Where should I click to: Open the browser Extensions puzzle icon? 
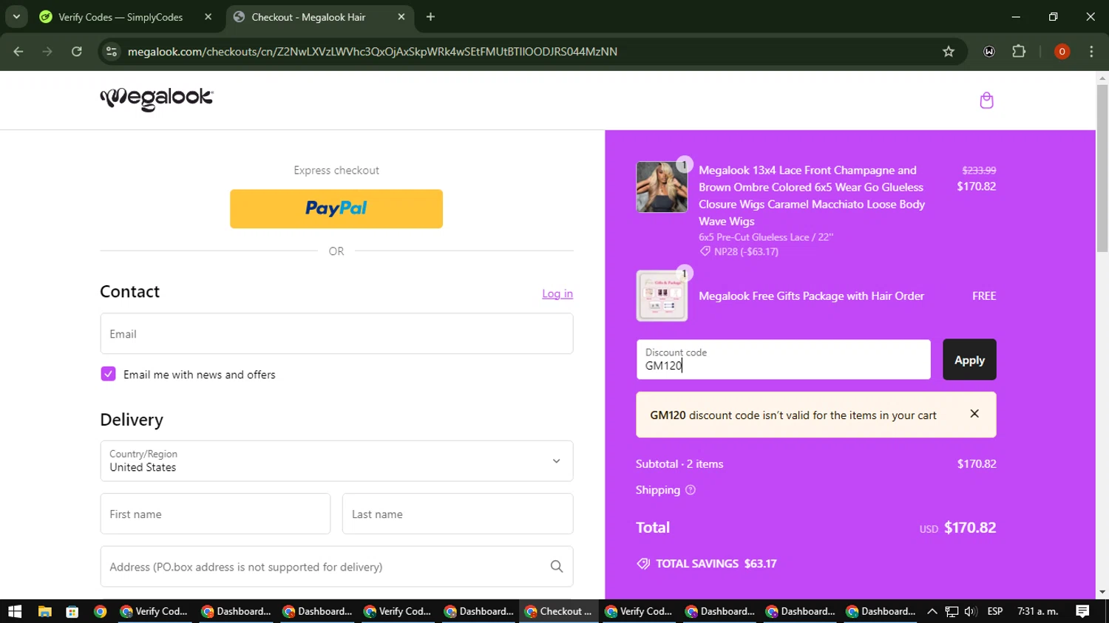(1019, 52)
